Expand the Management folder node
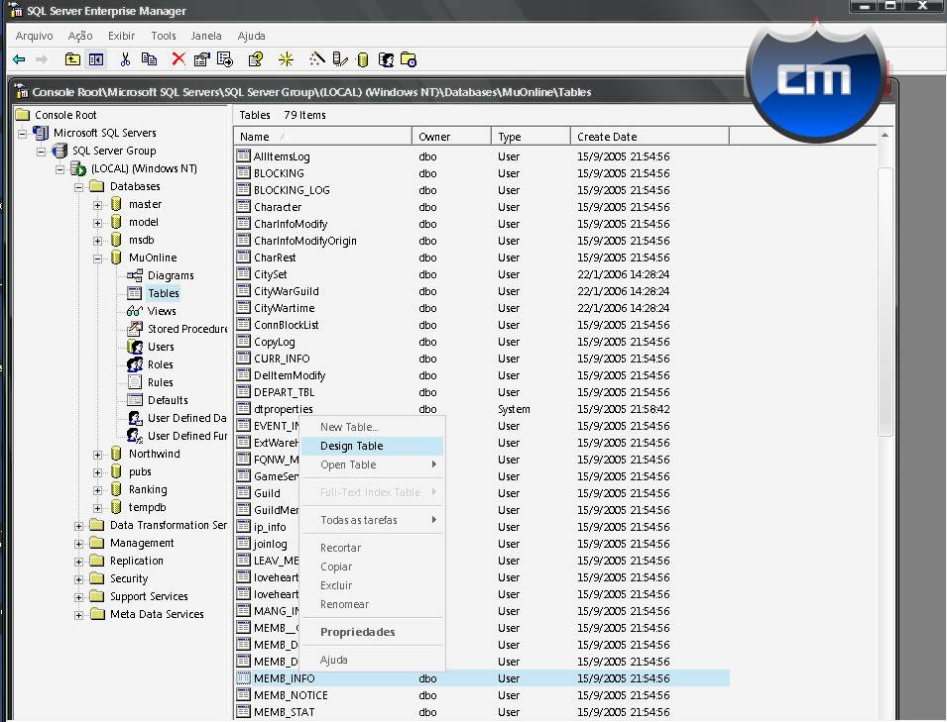 pos(78,544)
